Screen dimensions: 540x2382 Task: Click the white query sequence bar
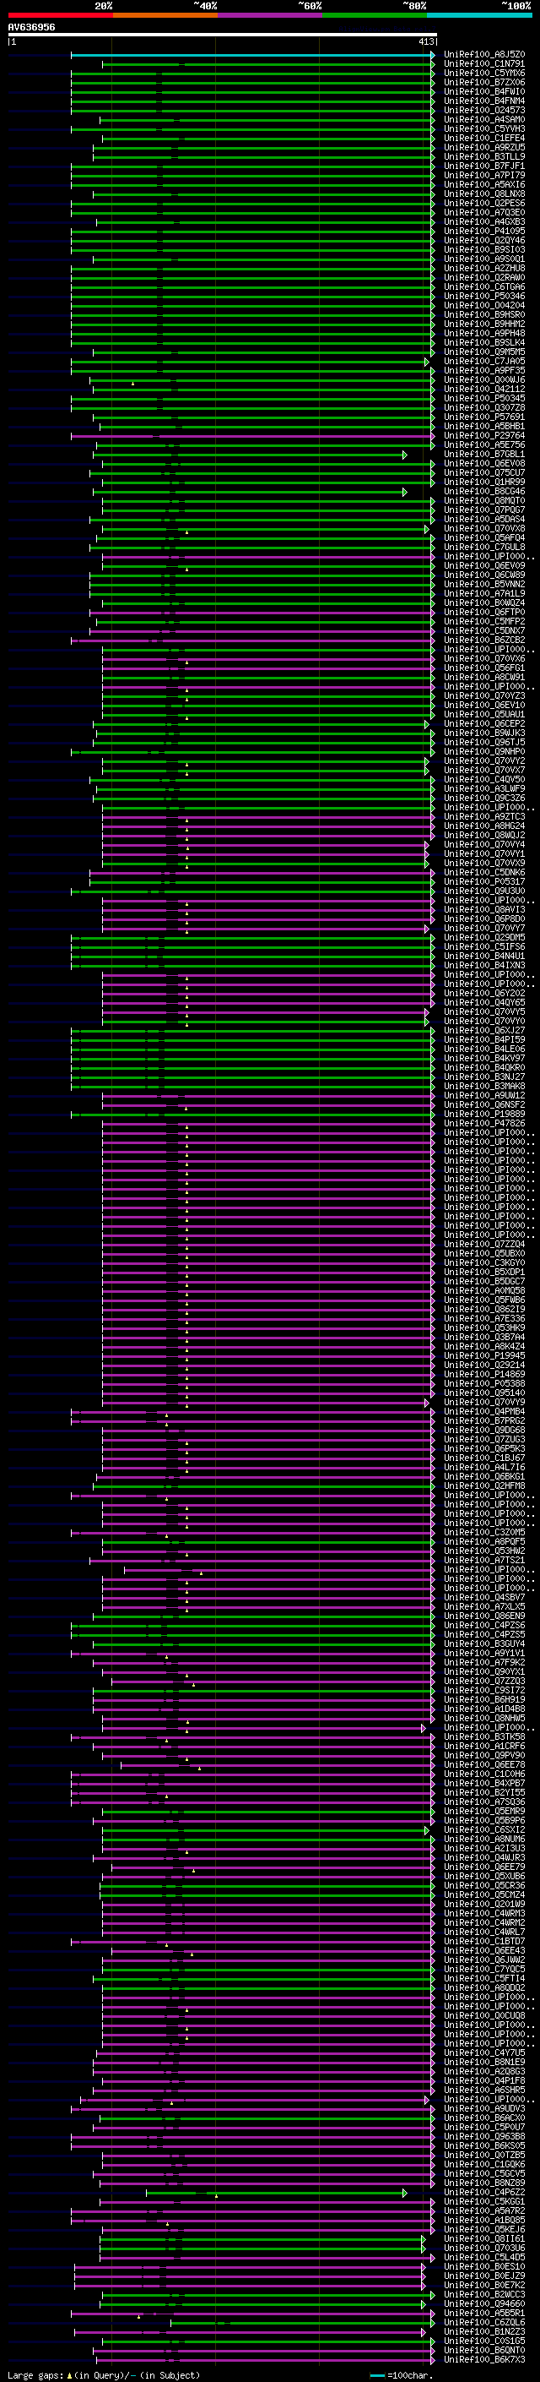pyautogui.click(x=223, y=35)
